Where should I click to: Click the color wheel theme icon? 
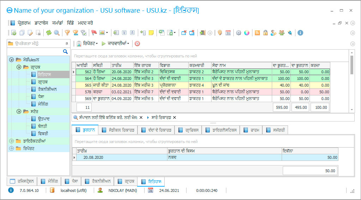point(247,33)
